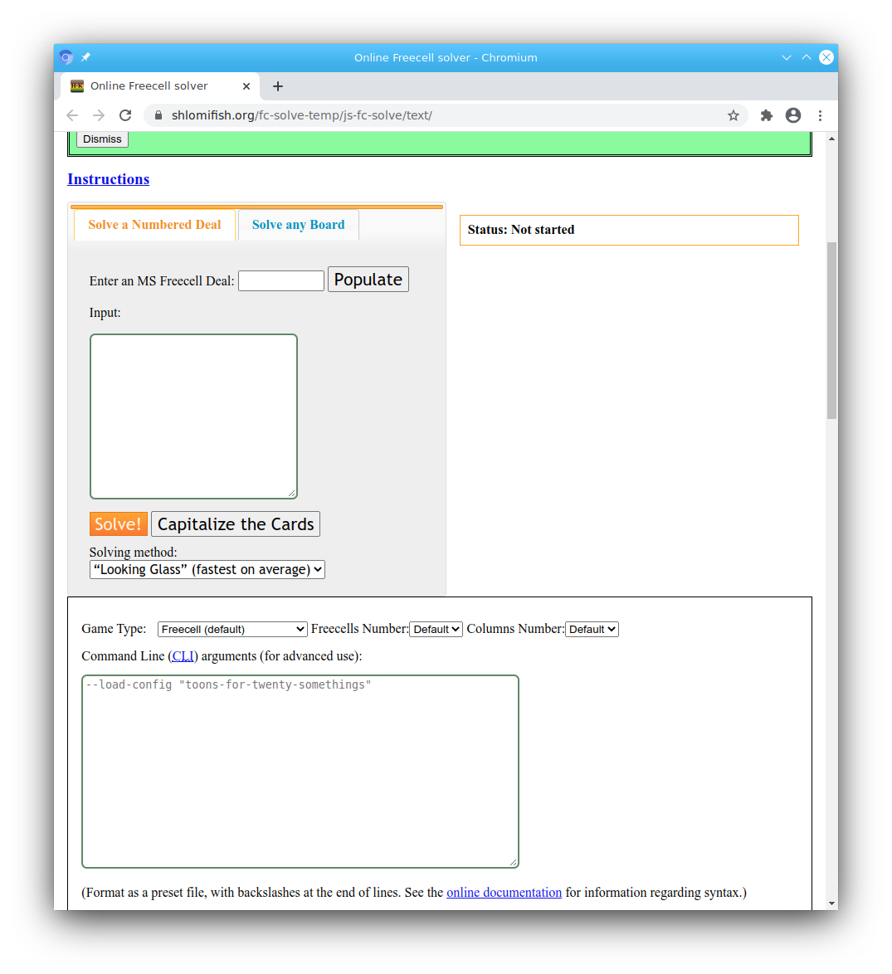892x974 pixels.
Task: Click the Chromium app icon in title bar
Action: pos(66,57)
